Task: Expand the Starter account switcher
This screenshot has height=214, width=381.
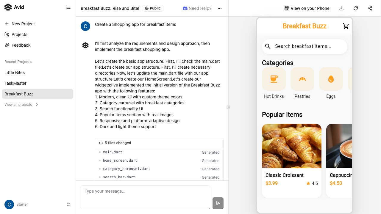Action: pos(68,204)
